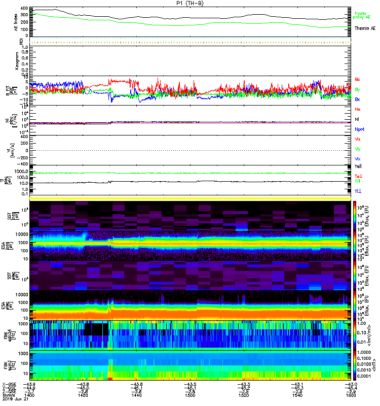This screenshot has height=406, width=380.
Task: Select the "1520" time tick label
Action: tap(244, 395)
